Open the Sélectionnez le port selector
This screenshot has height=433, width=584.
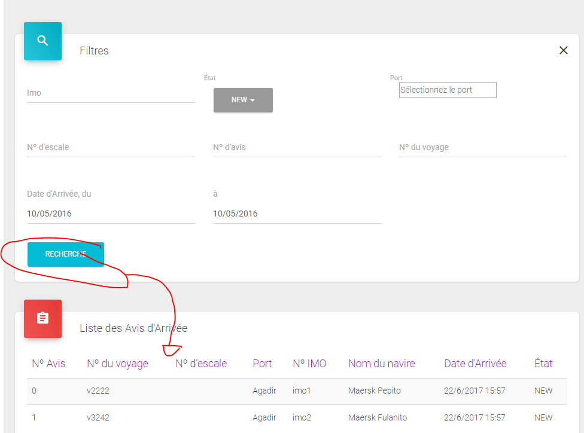[x=448, y=90]
